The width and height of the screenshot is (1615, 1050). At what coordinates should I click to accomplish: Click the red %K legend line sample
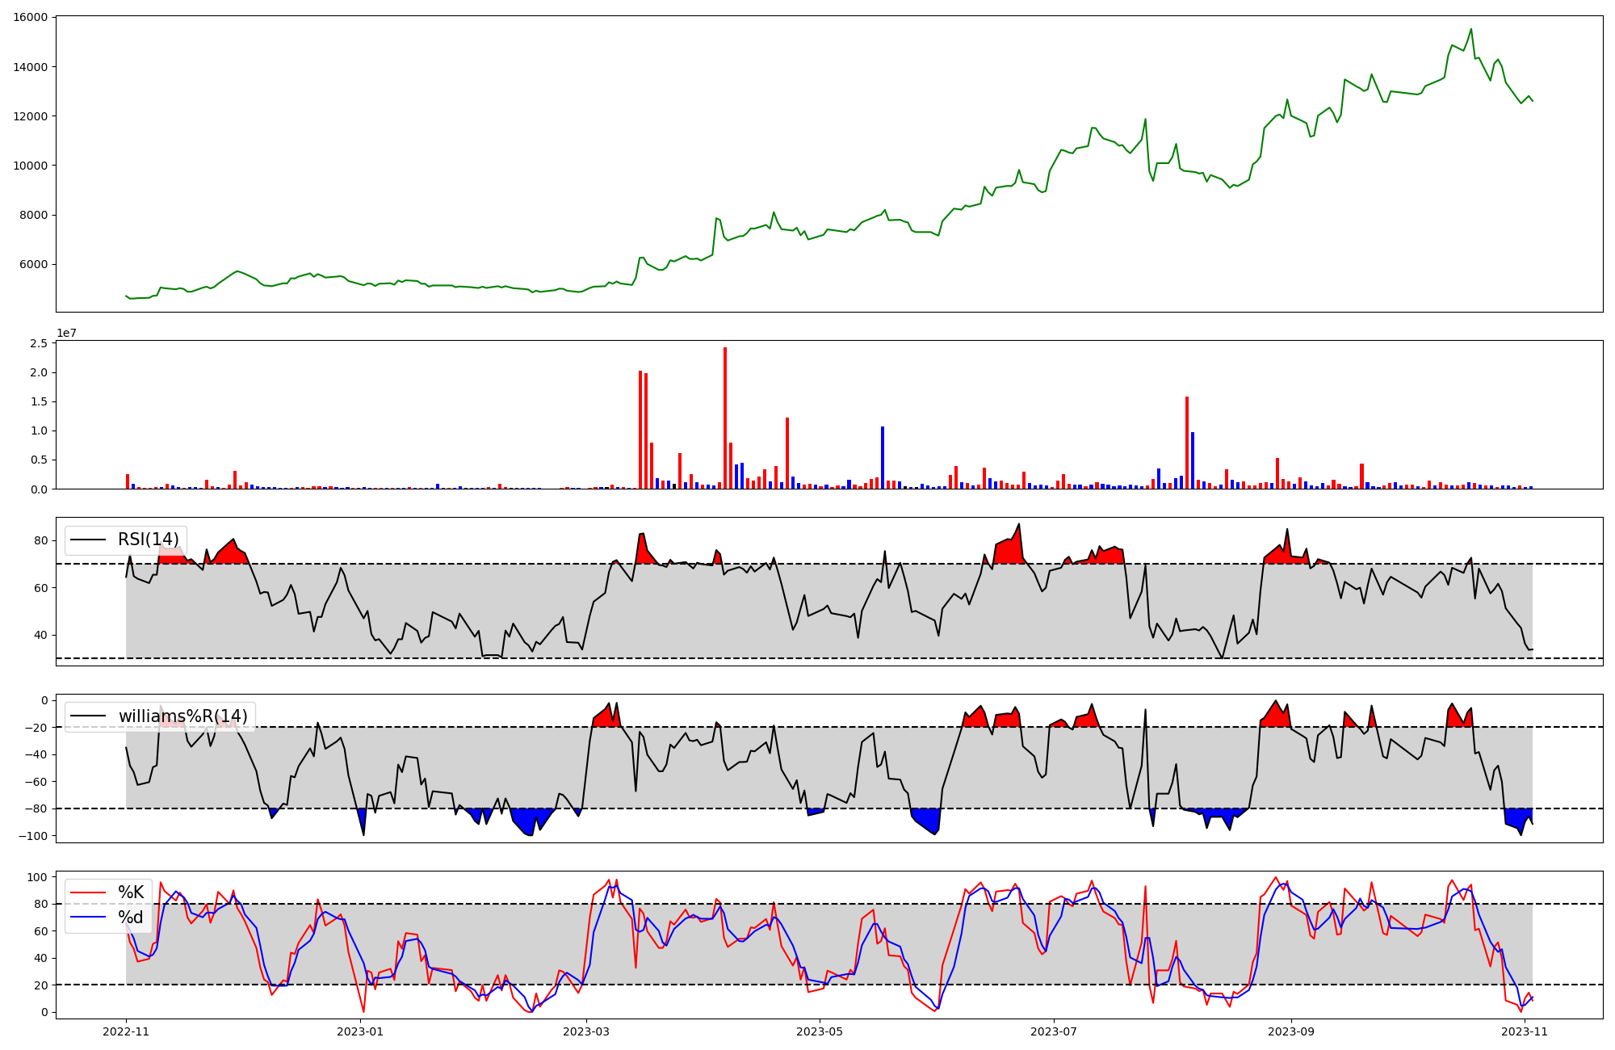pyautogui.click(x=88, y=892)
